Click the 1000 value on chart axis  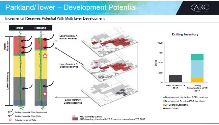pos(160,43)
